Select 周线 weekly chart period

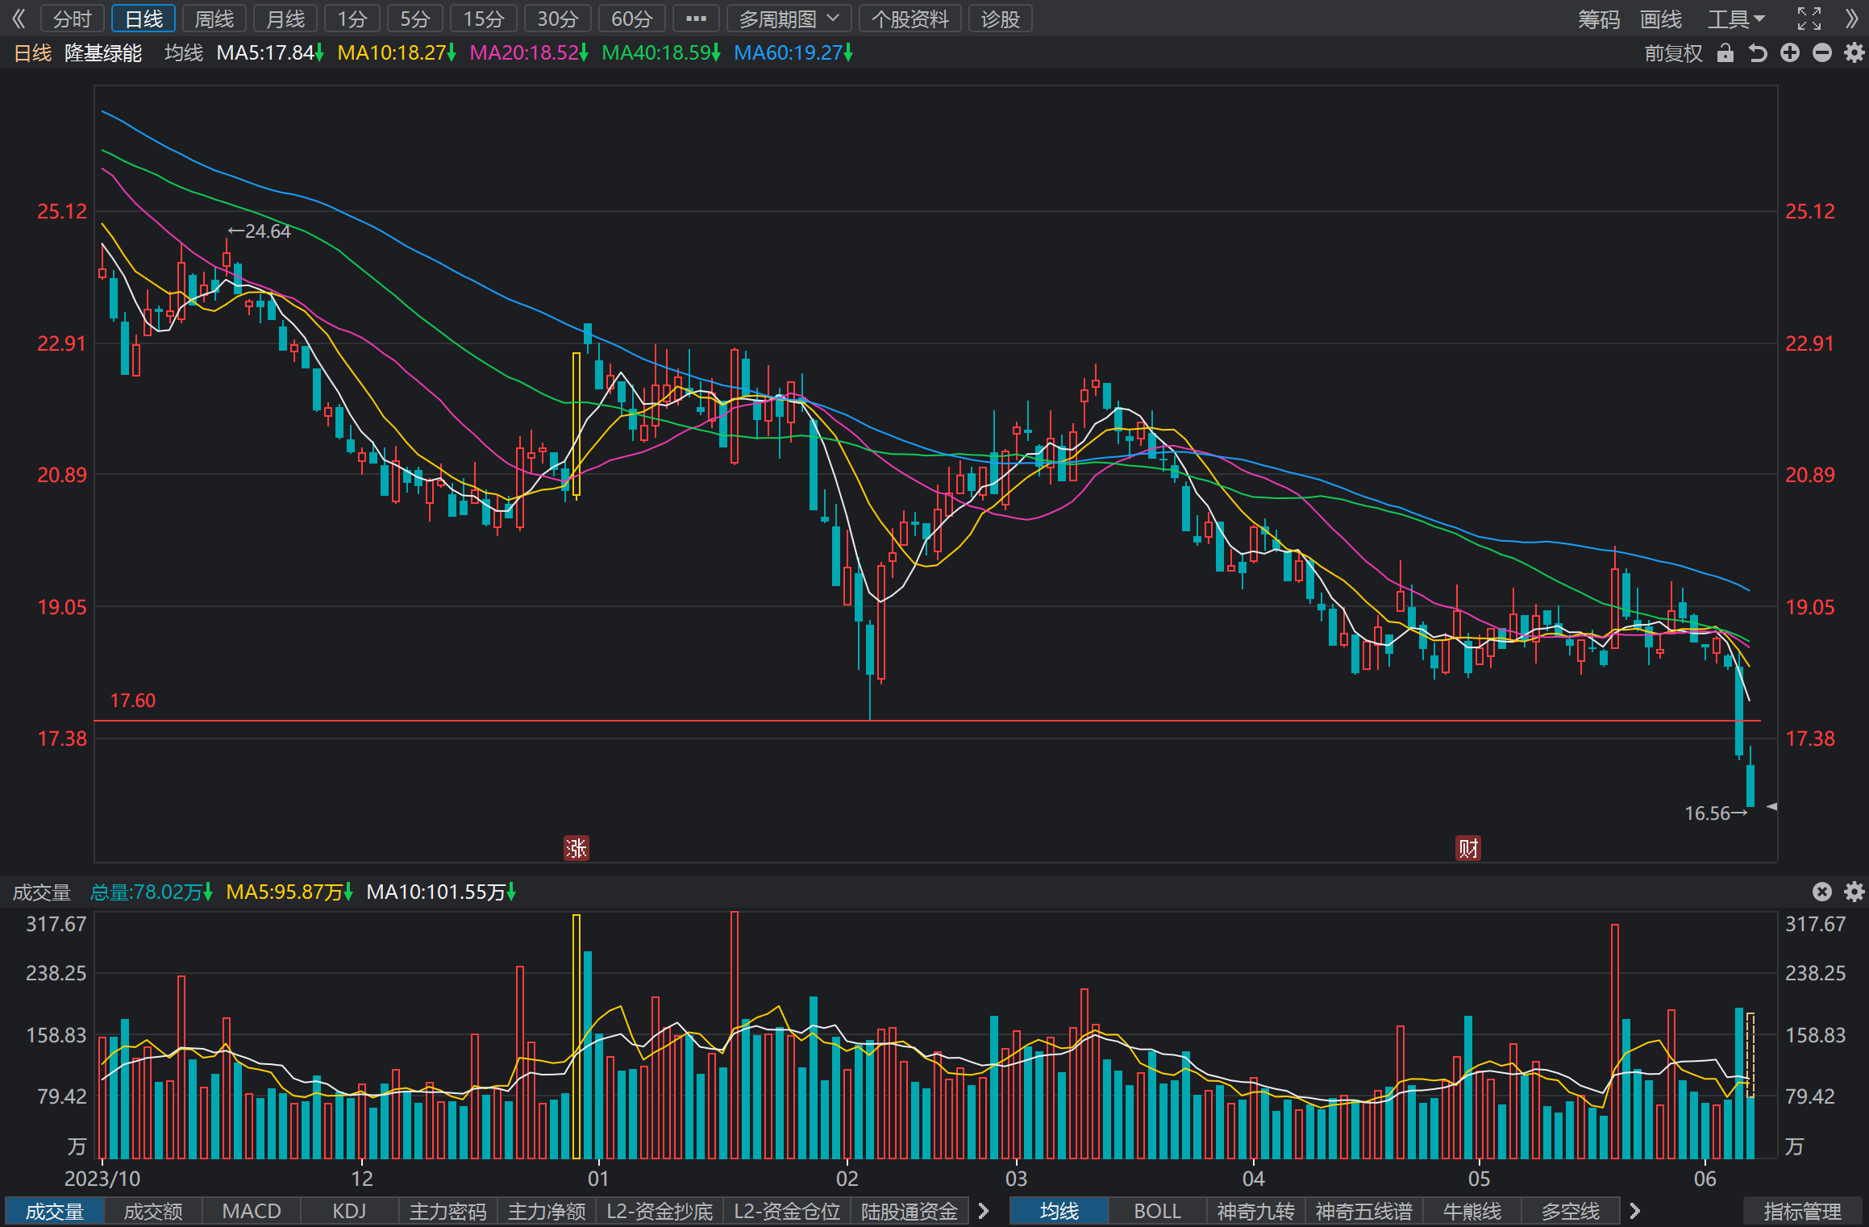(x=214, y=19)
